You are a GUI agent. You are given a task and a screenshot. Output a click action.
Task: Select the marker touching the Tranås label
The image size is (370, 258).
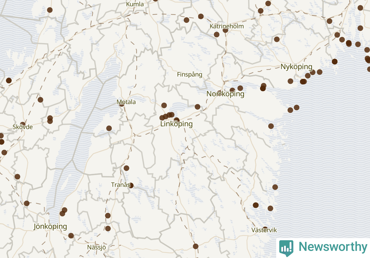coord(131,185)
